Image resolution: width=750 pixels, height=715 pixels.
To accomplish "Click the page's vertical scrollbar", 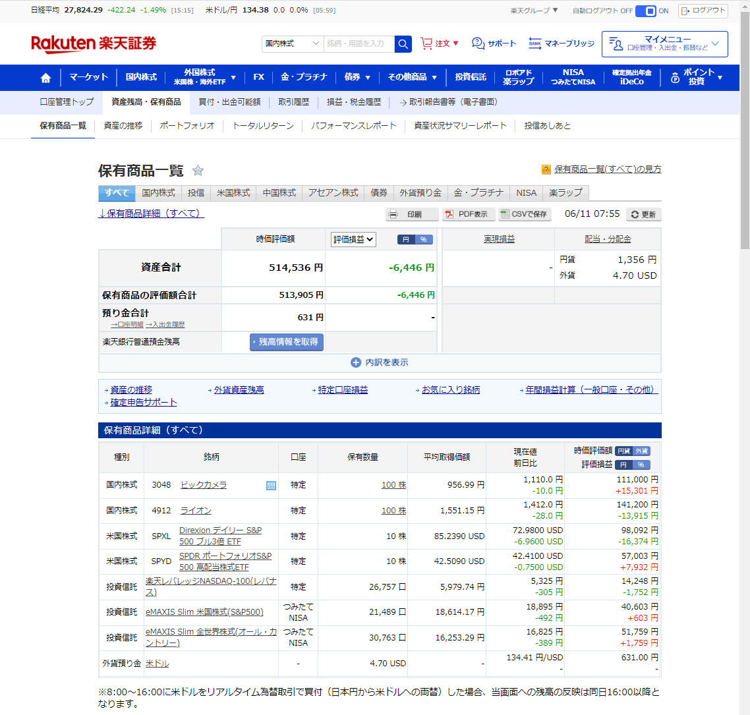I will (x=745, y=132).
